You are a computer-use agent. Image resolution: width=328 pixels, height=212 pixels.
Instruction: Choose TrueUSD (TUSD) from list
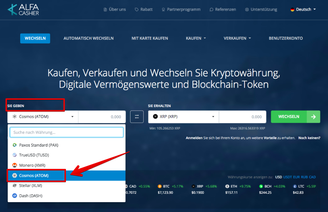coord(67,155)
